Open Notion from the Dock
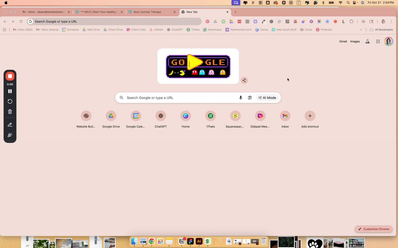The width and height of the screenshot is (398, 248). 182,241
